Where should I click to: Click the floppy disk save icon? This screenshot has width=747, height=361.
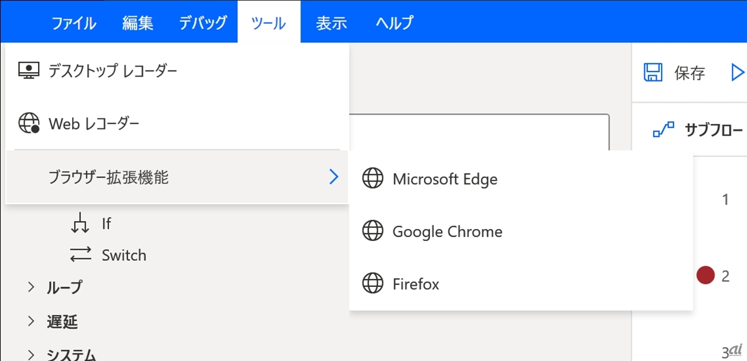(x=652, y=72)
